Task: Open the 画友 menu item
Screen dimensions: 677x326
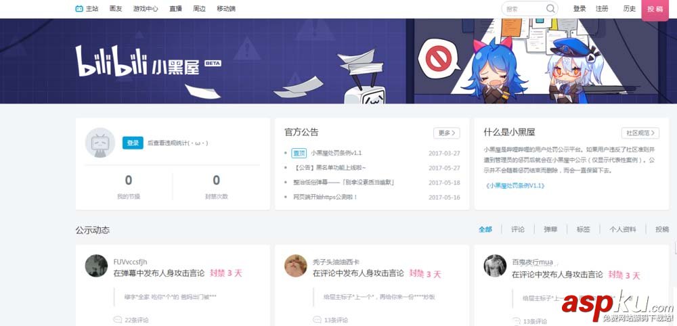Action: tap(116, 9)
